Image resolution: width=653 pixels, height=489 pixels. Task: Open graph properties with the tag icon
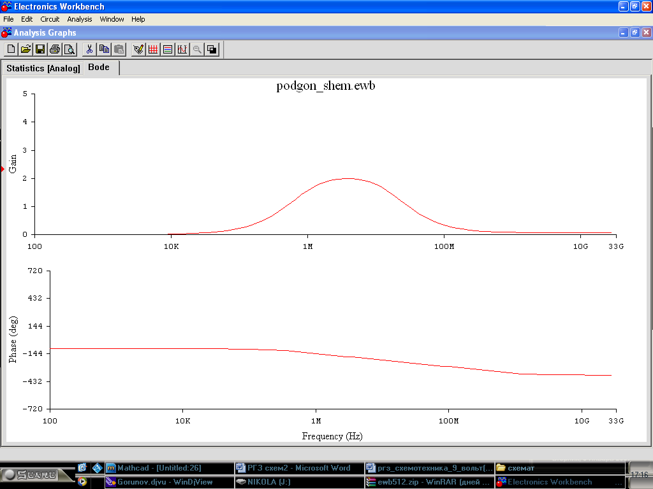tap(138, 50)
